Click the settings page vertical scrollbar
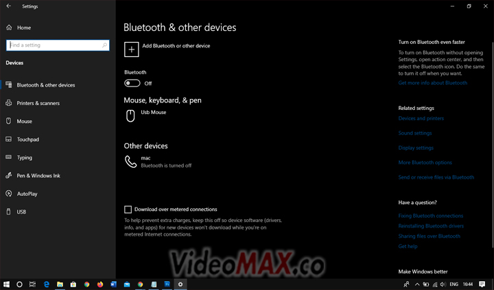494x290 pixels. [x=493, y=145]
